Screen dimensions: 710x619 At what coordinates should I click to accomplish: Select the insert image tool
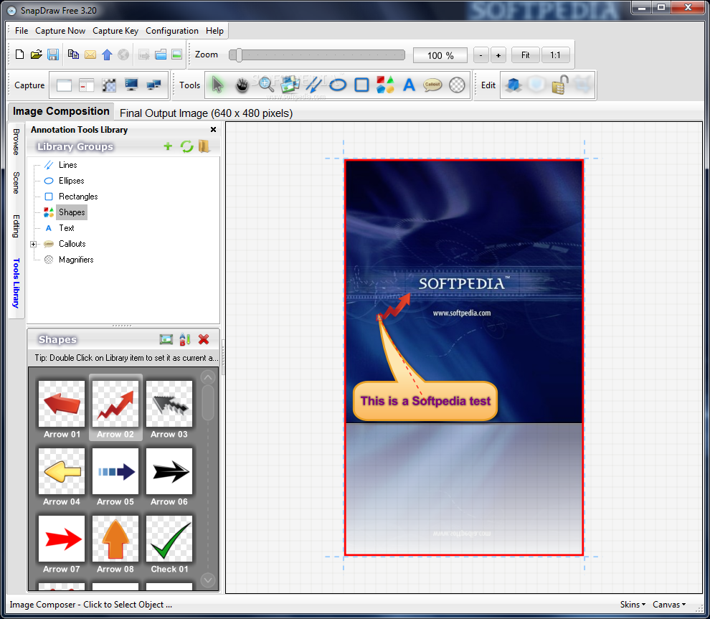pos(290,85)
